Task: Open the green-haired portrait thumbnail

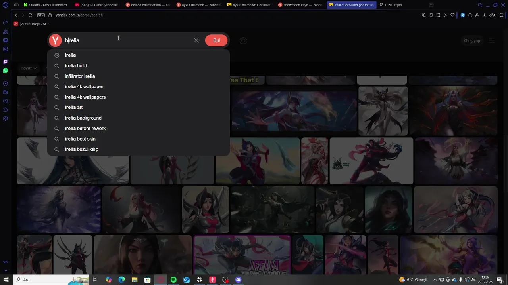Action: coord(388,209)
